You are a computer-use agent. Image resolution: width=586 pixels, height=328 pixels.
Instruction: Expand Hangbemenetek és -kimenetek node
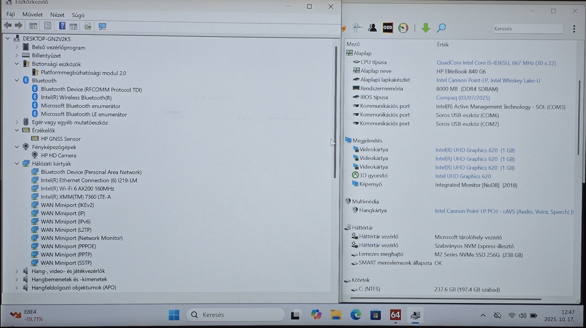[17, 279]
